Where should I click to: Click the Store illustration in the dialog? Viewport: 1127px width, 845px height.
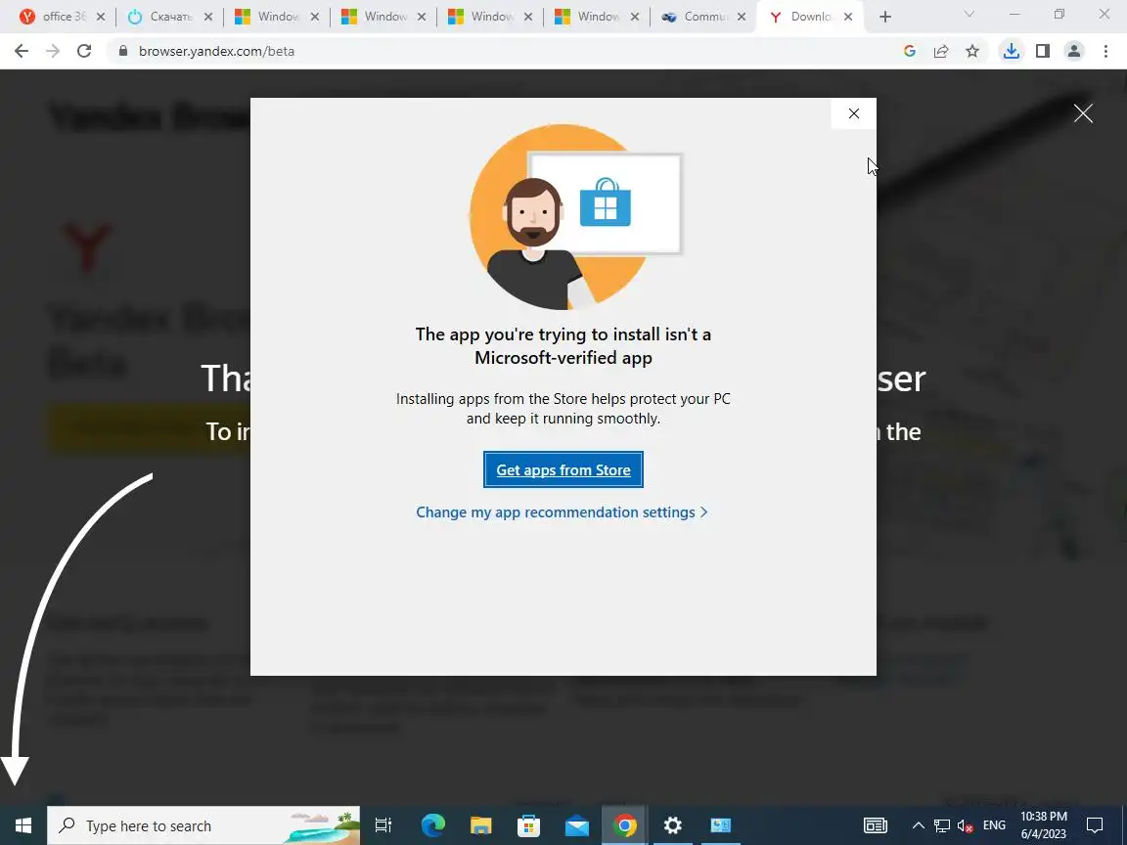point(575,216)
